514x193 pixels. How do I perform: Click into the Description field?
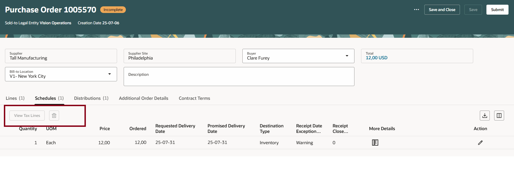click(239, 77)
